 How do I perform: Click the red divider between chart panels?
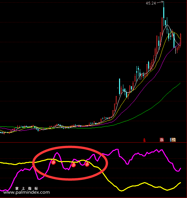pyautogui.click(x=94, y=142)
